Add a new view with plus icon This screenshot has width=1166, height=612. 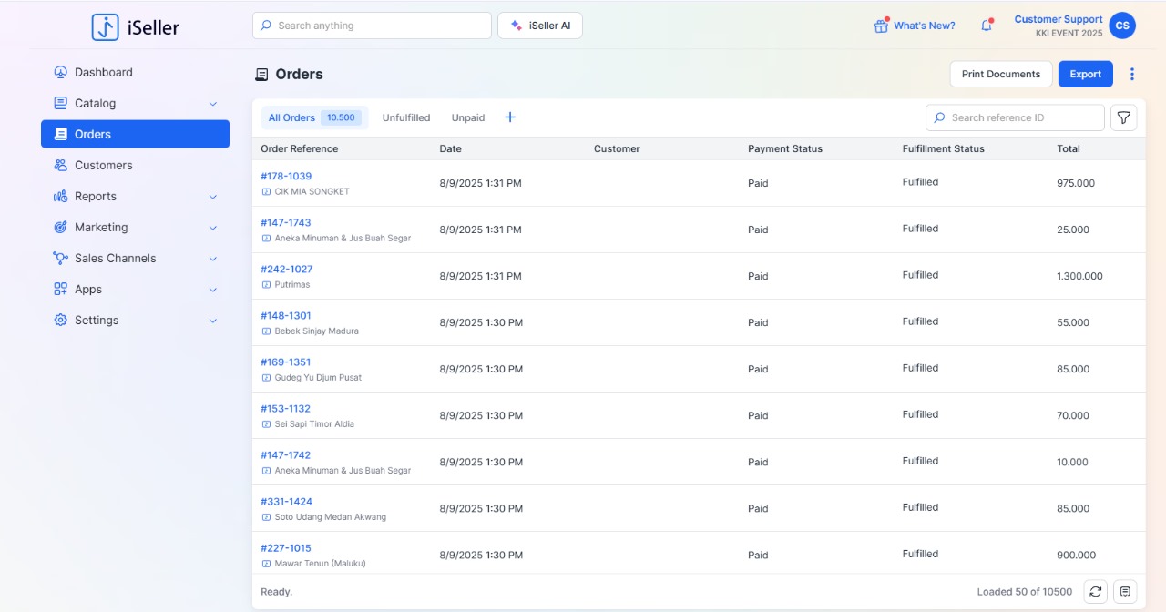click(x=510, y=117)
